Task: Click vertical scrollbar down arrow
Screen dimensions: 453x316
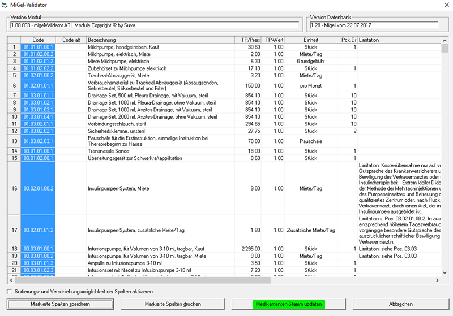Action: (x=445, y=272)
